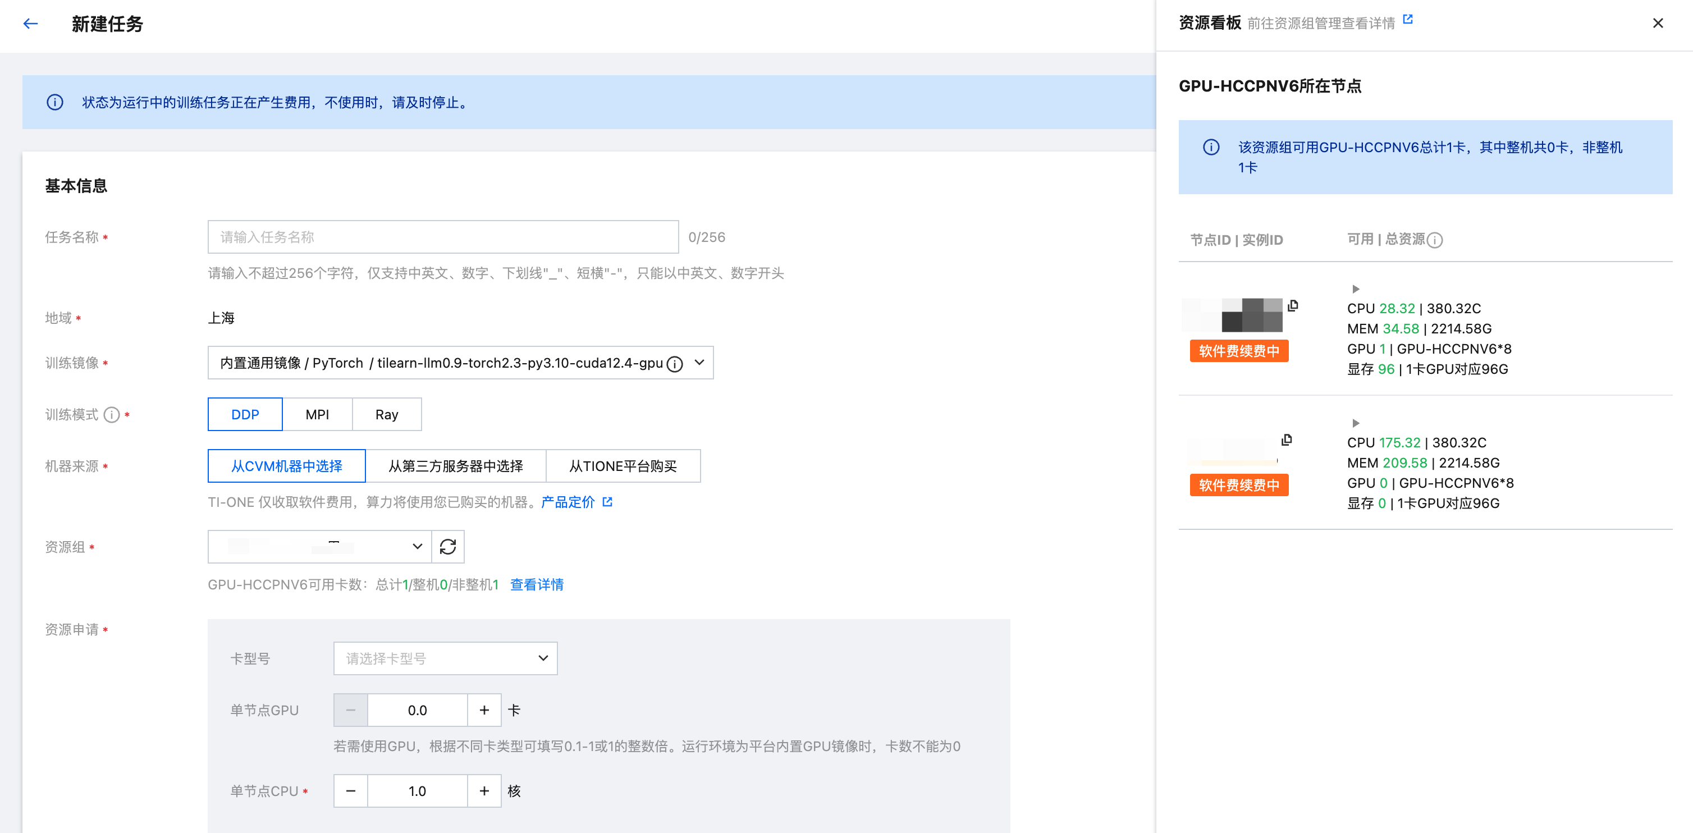Select DDP training mode

point(245,414)
